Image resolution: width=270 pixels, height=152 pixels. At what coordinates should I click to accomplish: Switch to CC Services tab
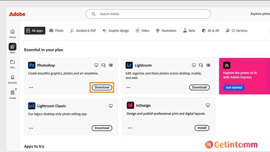[x=237, y=31]
